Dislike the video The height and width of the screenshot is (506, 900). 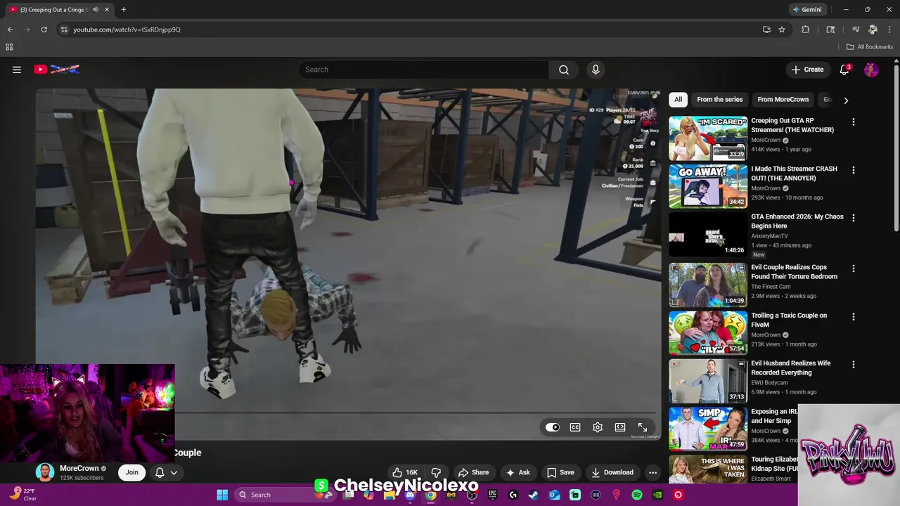(436, 472)
